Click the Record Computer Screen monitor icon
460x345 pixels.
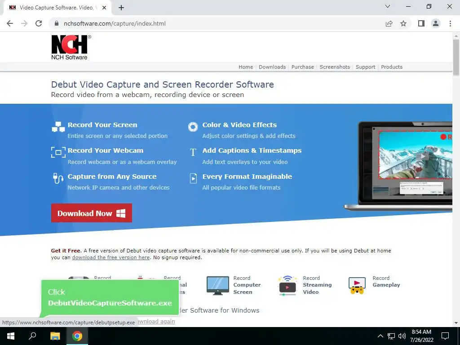pyautogui.click(x=218, y=285)
